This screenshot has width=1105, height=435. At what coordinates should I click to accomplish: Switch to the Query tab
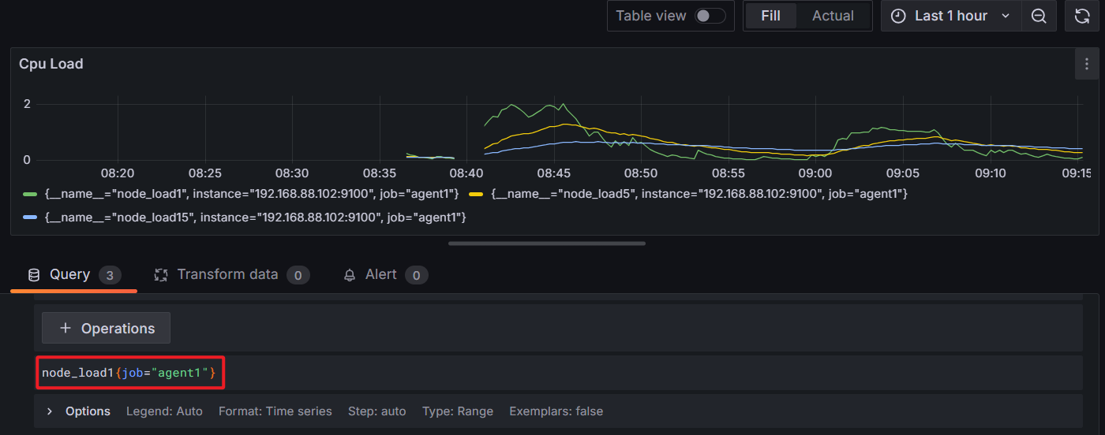[73, 275]
